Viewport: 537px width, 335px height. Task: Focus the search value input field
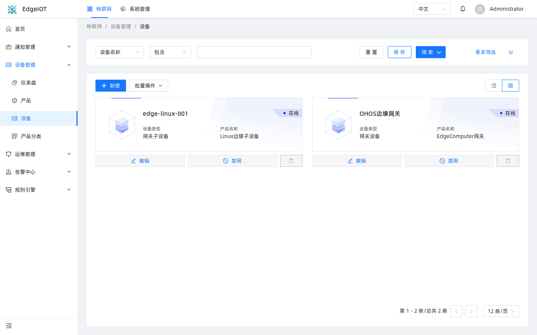[x=254, y=52]
